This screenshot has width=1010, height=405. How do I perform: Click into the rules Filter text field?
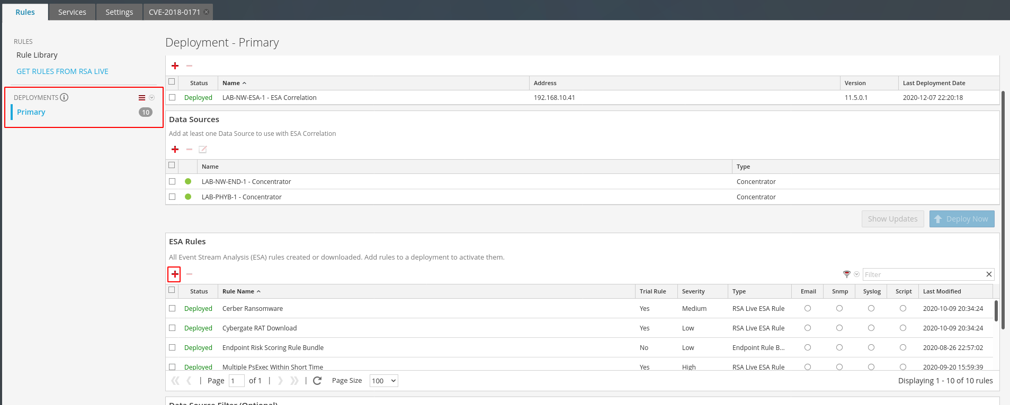(923, 274)
